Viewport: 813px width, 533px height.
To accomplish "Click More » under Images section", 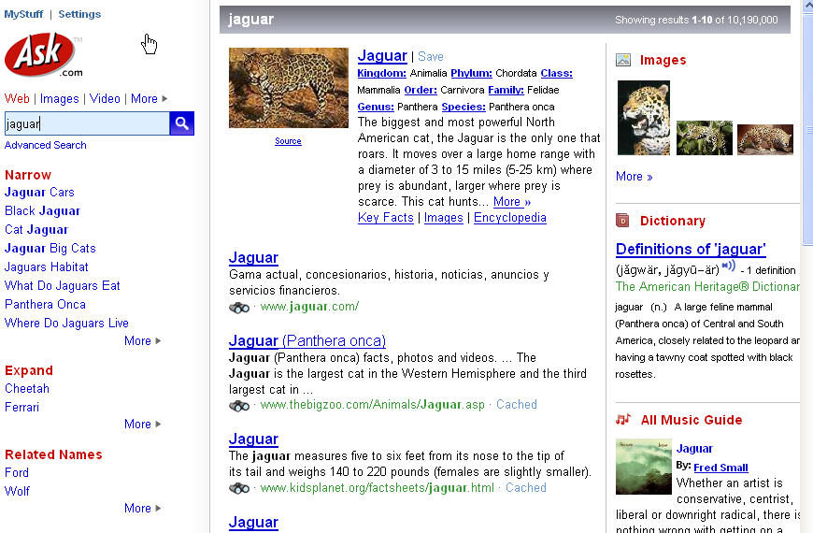I will tap(635, 177).
